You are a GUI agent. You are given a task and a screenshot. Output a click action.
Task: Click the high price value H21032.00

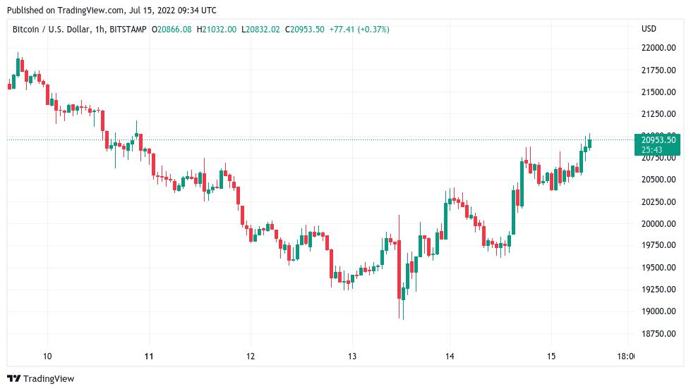217,30
